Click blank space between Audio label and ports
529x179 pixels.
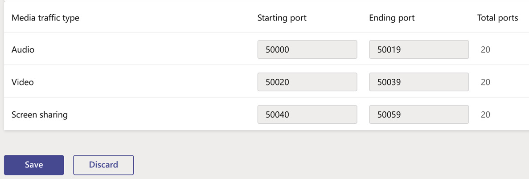(145, 49)
